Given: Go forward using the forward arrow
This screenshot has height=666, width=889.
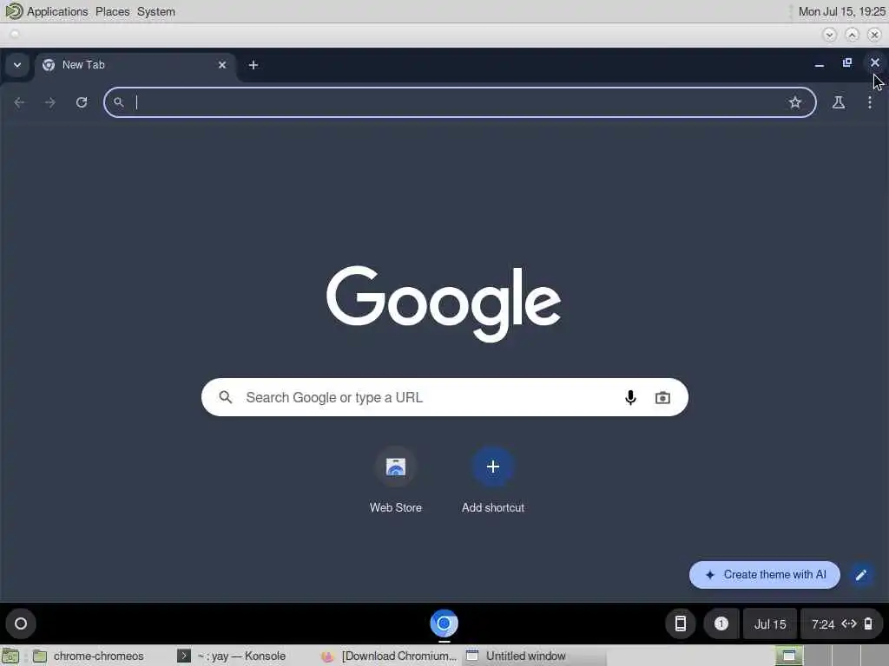Looking at the screenshot, I should click(49, 102).
